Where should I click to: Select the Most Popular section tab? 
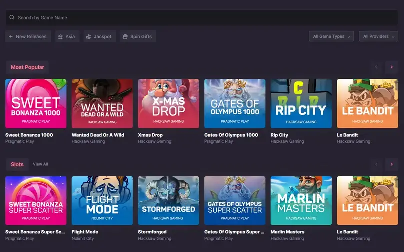(x=27, y=67)
